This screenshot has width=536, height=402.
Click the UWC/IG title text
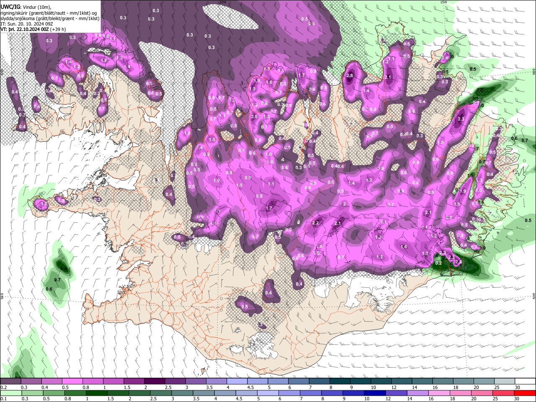click(x=10, y=7)
